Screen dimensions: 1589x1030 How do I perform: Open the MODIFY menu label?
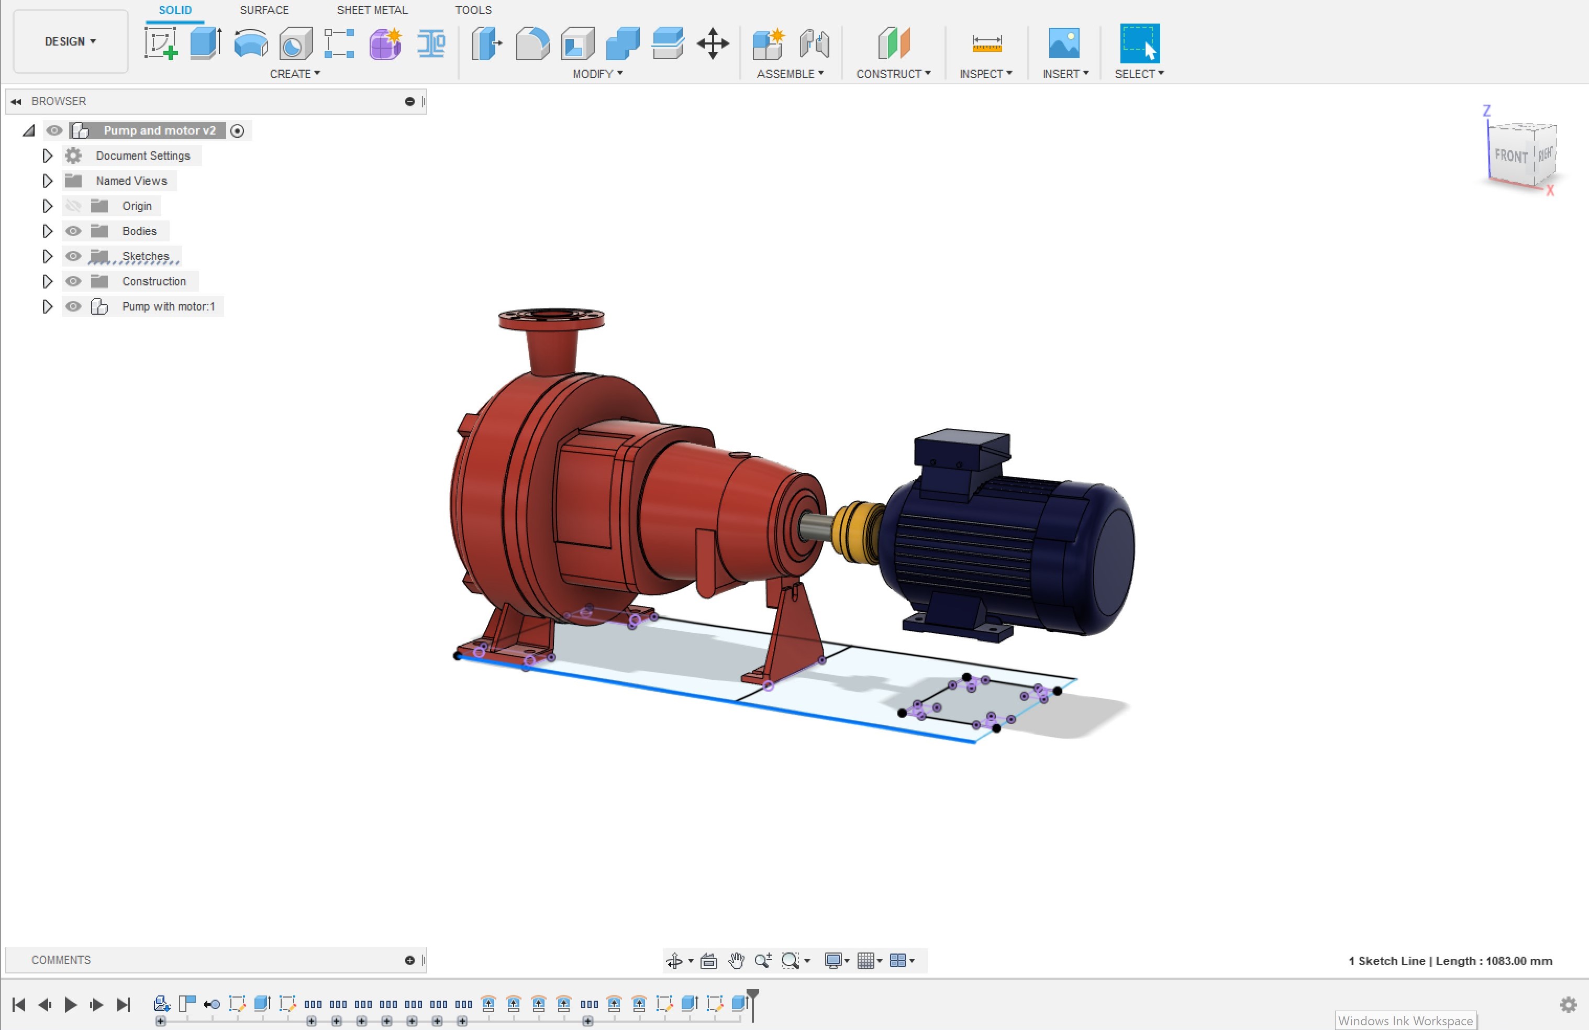597,73
